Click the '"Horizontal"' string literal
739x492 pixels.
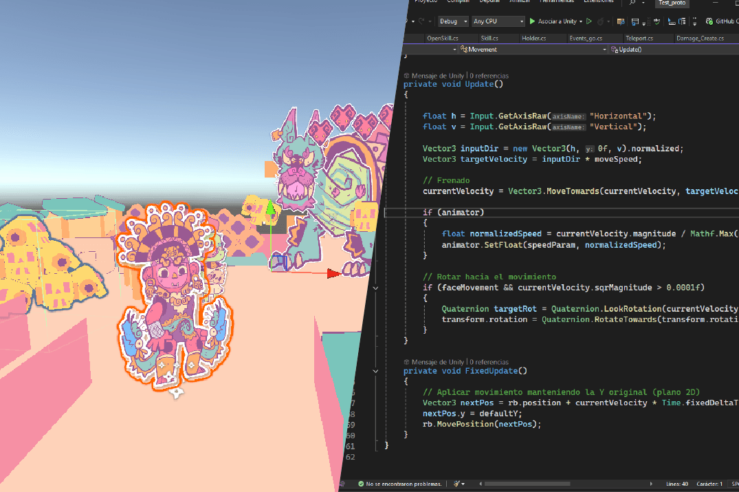[618, 116]
